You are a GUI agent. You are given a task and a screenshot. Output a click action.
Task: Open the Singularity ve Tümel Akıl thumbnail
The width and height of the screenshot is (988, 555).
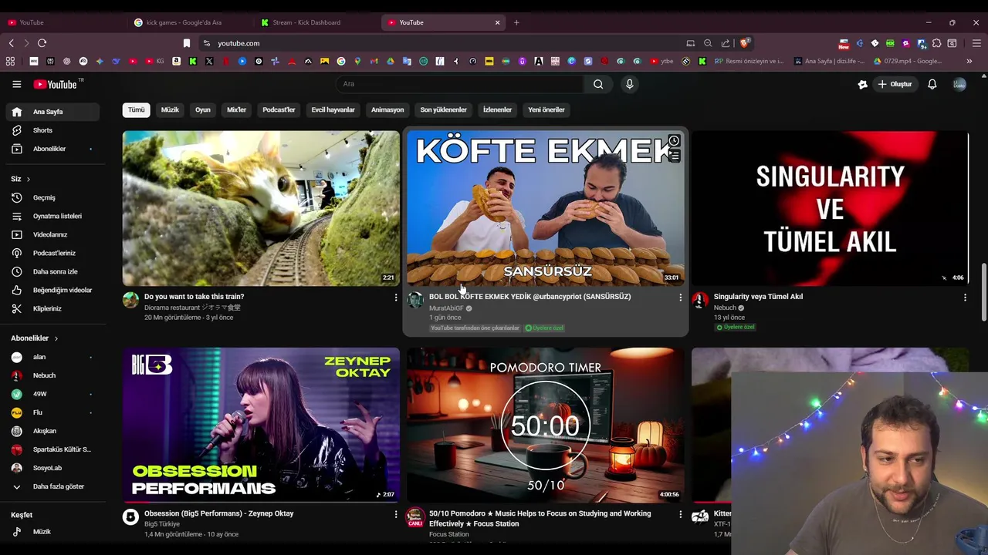coord(830,208)
